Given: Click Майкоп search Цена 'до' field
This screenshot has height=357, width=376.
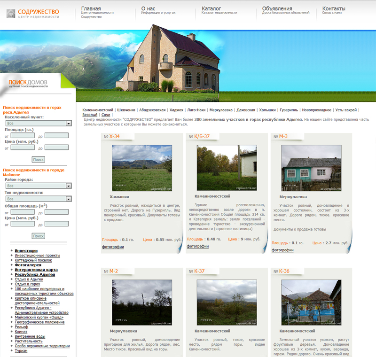Looking at the screenshot, I should coord(56,224).
